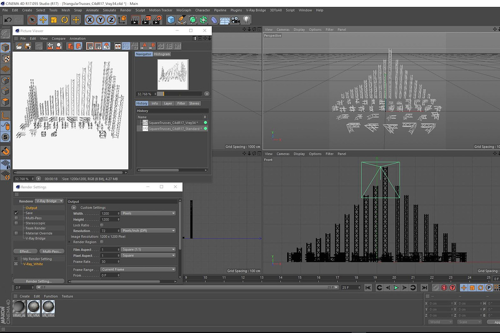Click the Go to Start playback button
The image size is (500, 333).
(x=368, y=287)
